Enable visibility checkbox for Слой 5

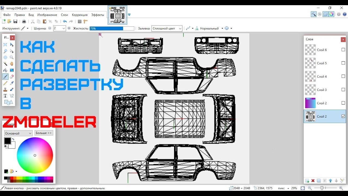click(343, 63)
